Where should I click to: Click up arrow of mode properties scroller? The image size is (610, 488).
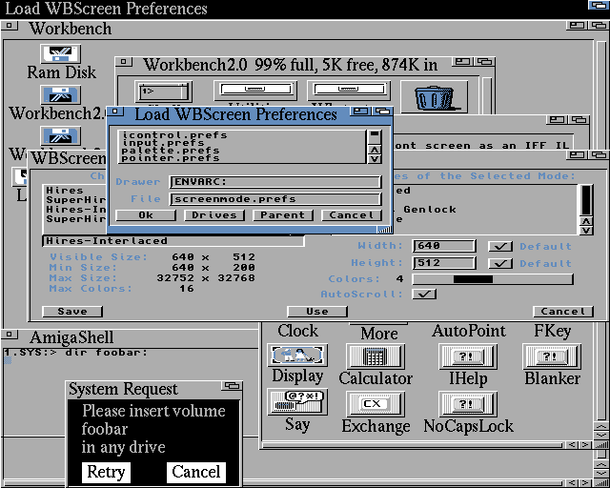tap(586, 221)
